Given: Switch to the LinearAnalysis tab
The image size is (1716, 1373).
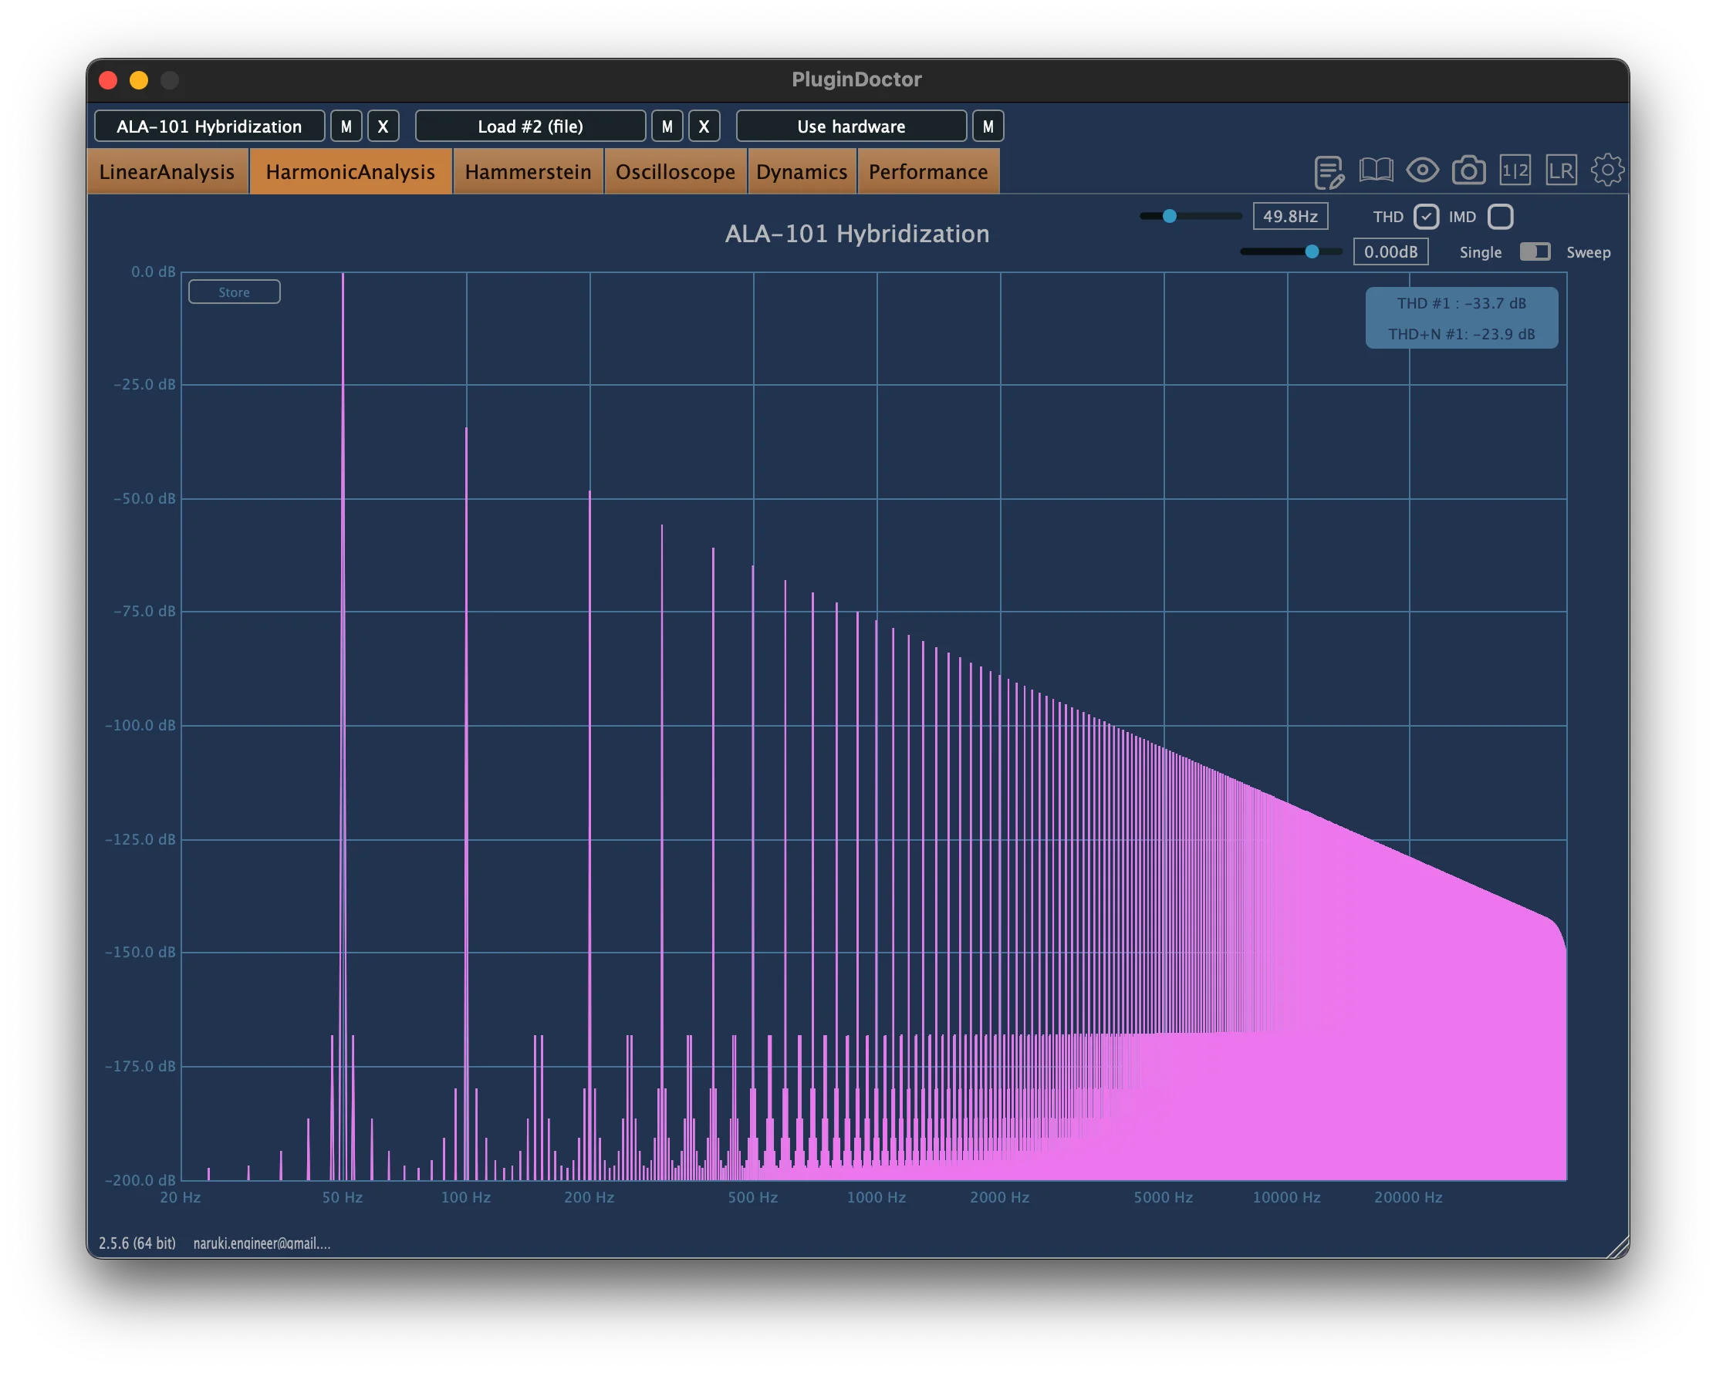Looking at the screenshot, I should (167, 172).
